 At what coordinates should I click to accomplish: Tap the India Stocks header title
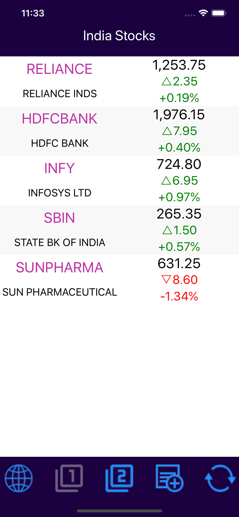[x=119, y=36]
